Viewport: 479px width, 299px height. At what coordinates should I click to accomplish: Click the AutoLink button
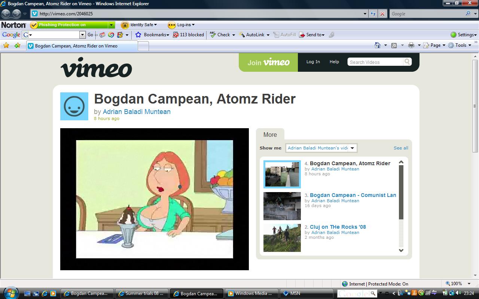coord(254,35)
